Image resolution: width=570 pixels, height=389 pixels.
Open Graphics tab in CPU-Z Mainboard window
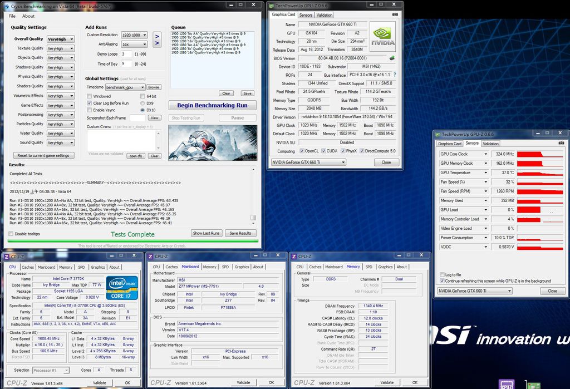(242, 267)
